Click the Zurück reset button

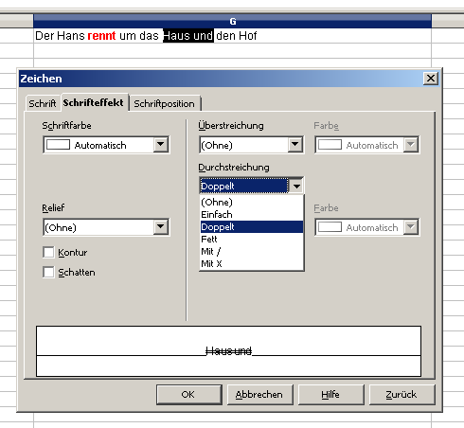[402, 394]
